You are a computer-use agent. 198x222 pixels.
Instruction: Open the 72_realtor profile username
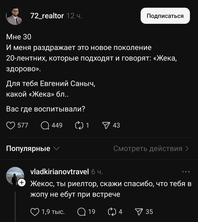[x=47, y=16]
